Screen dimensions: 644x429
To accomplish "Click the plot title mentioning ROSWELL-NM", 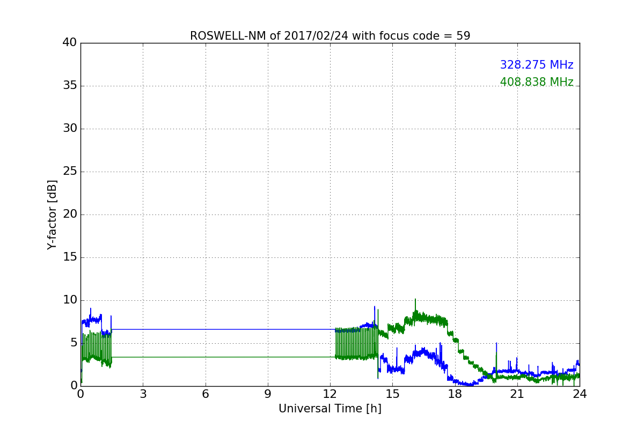I will [x=330, y=36].
